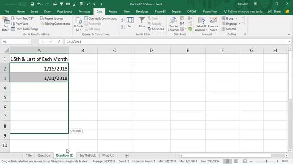This screenshot has width=293, height=164.
Task: Expand Group dropdown arrow
Action: click(x=236, y=18)
